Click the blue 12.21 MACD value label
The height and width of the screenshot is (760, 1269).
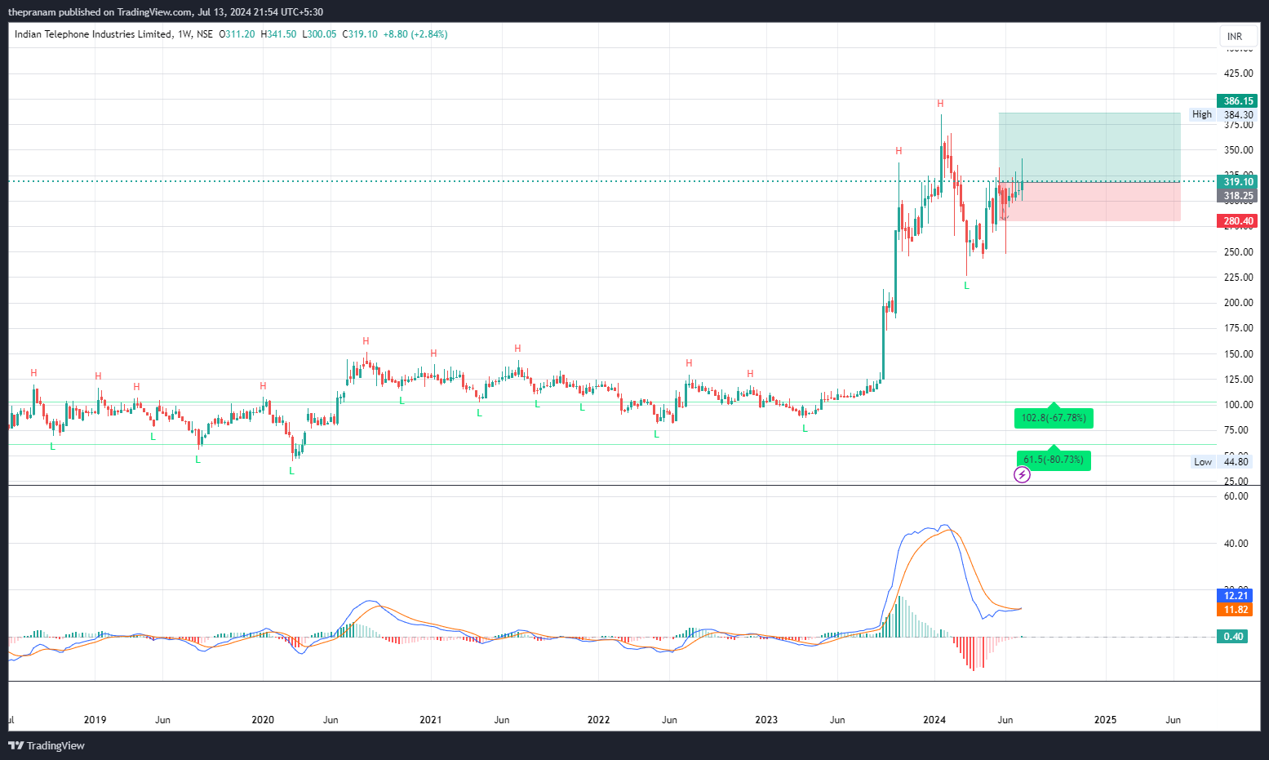1235,596
